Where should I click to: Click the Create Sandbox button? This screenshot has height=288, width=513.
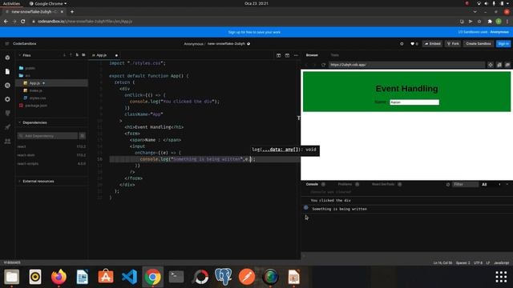click(x=479, y=44)
